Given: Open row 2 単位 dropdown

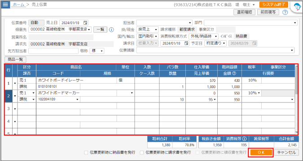Looking at the screenshot, I should coord(132,93).
